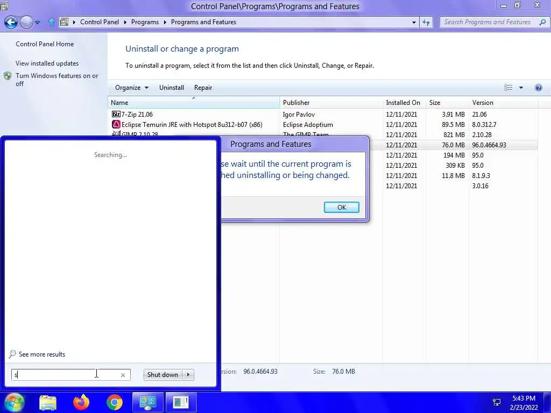Sort by Installed On column header
This screenshot has width=551, height=413.
coord(404,103)
